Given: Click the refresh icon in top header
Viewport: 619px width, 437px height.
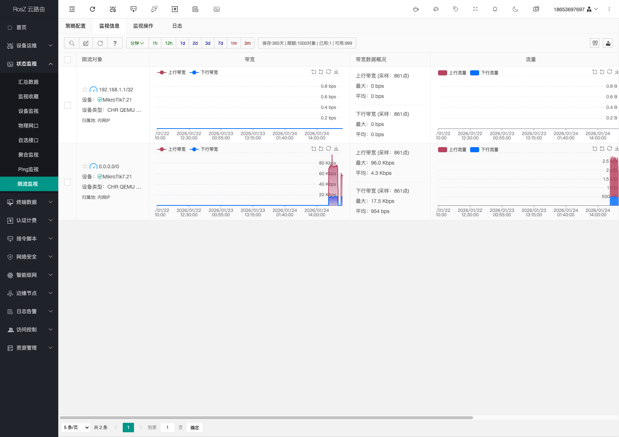Looking at the screenshot, I should click(92, 9).
